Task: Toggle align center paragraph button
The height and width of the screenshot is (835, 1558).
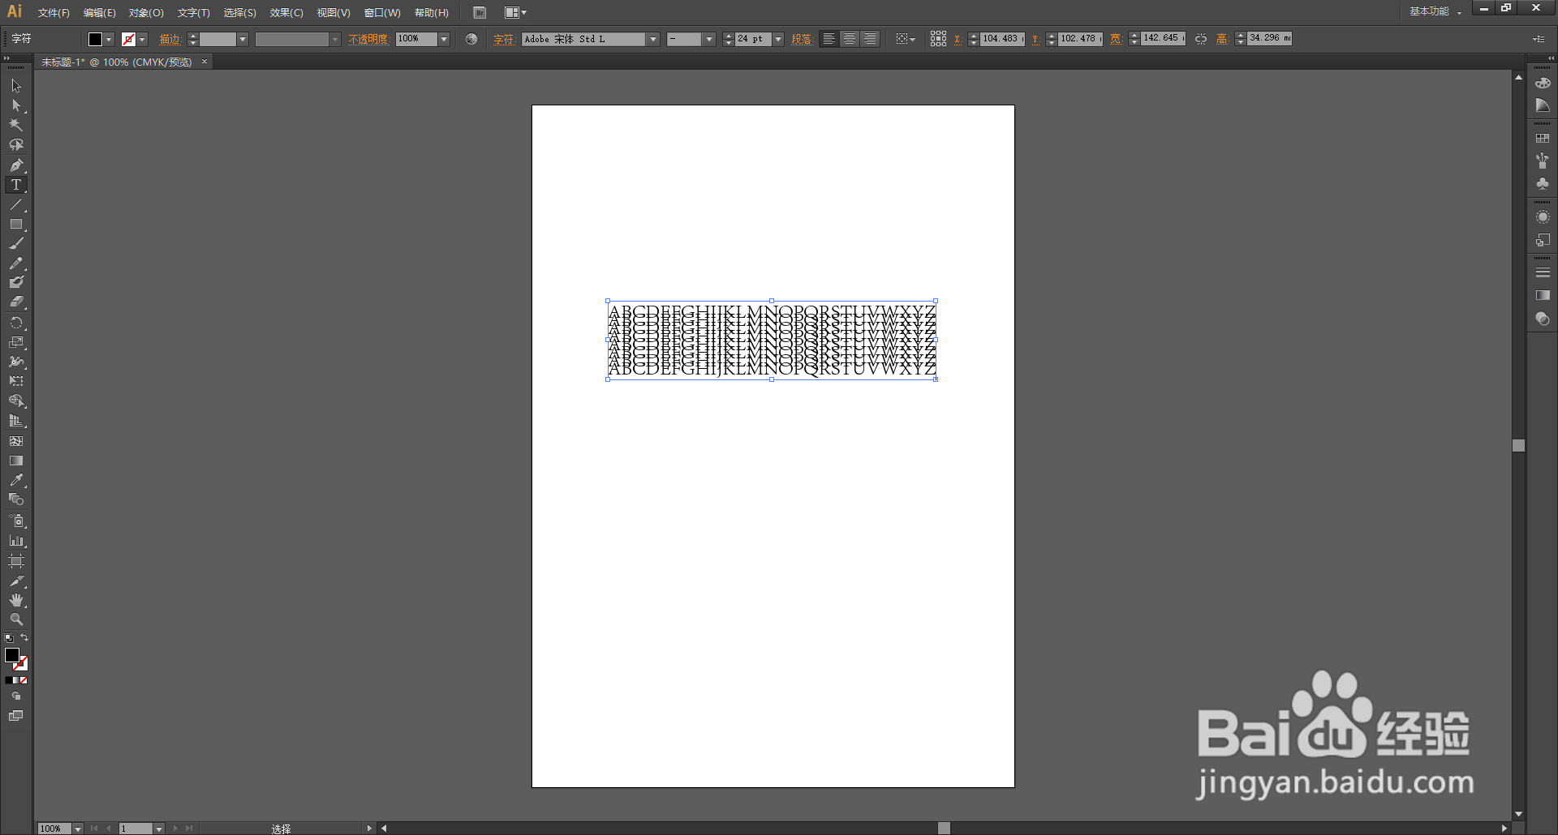Action: pyautogui.click(x=849, y=39)
